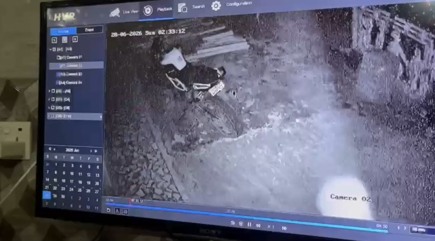Image resolution: width=435 pixels, height=241 pixels.
Task: Select June 15 in the calendar
Action: 55,180
